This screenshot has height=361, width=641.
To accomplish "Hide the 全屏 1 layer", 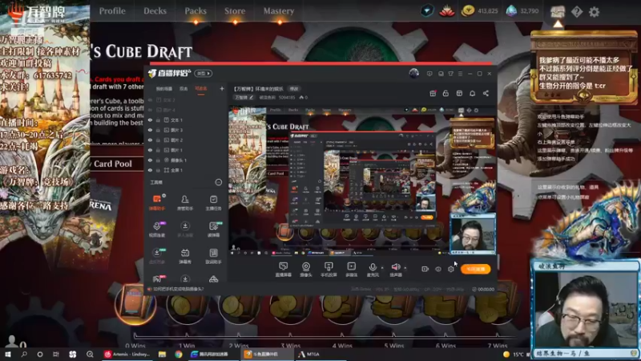I will click(x=150, y=170).
